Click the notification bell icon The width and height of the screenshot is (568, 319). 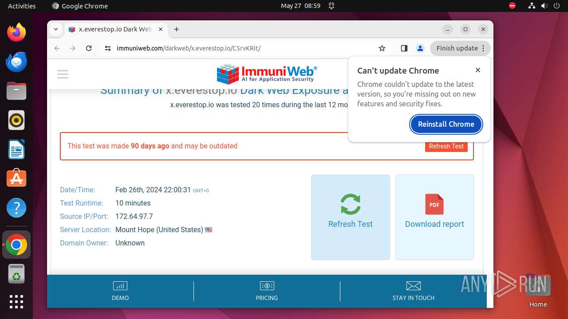tap(331, 6)
